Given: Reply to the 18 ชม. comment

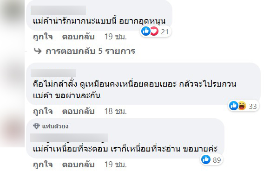Looking at the screenshot, I should [79, 111].
